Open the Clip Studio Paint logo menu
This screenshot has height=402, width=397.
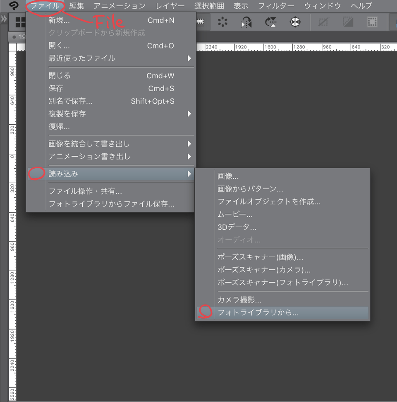pyautogui.click(x=13, y=6)
